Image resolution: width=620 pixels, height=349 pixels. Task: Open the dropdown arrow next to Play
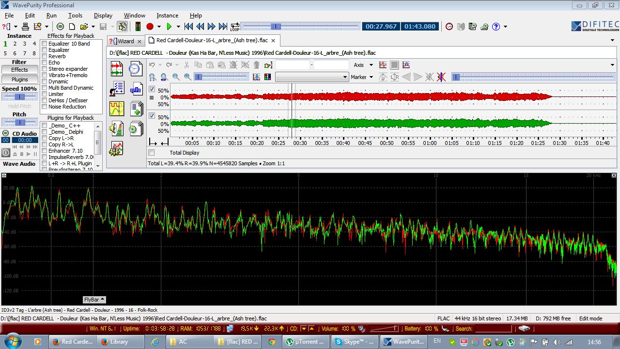178,27
